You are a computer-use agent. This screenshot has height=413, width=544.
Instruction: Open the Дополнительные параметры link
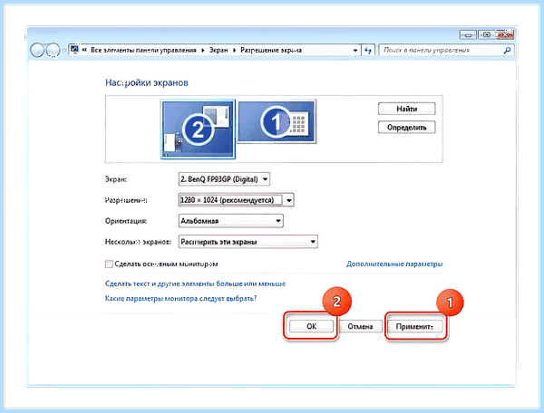click(394, 264)
